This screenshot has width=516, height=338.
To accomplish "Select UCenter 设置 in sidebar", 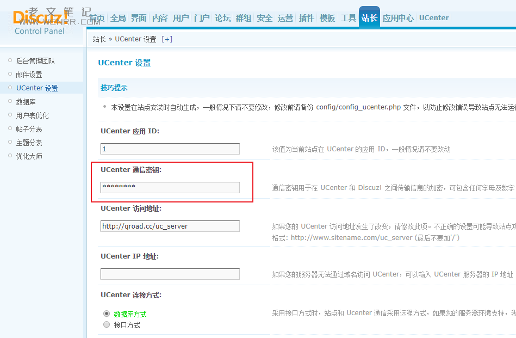I will click(37, 88).
